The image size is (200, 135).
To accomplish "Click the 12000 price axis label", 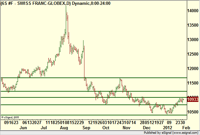I will tap(193, 68).
